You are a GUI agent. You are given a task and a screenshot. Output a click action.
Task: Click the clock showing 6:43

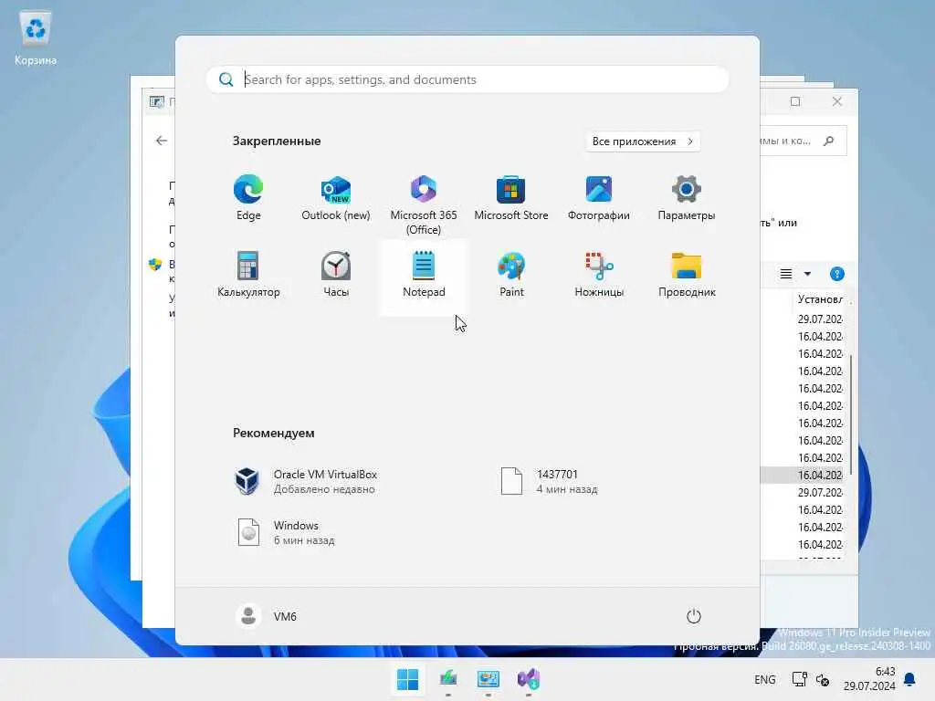(869, 679)
